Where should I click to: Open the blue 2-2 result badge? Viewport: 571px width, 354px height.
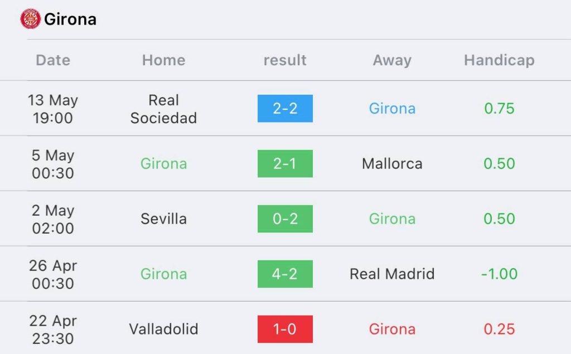click(285, 109)
